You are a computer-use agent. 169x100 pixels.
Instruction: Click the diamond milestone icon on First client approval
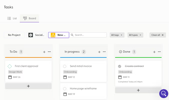coord(10,66)
